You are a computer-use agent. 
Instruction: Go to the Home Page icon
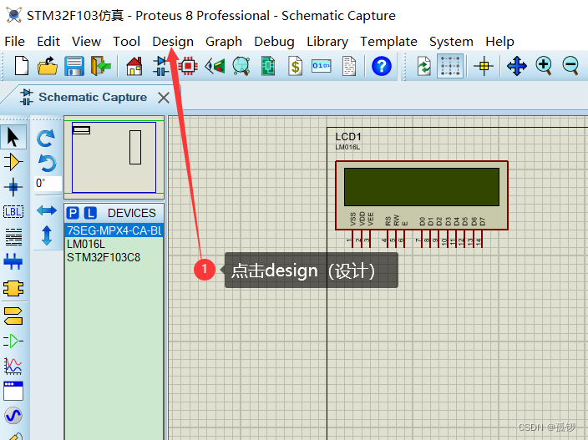click(x=134, y=66)
